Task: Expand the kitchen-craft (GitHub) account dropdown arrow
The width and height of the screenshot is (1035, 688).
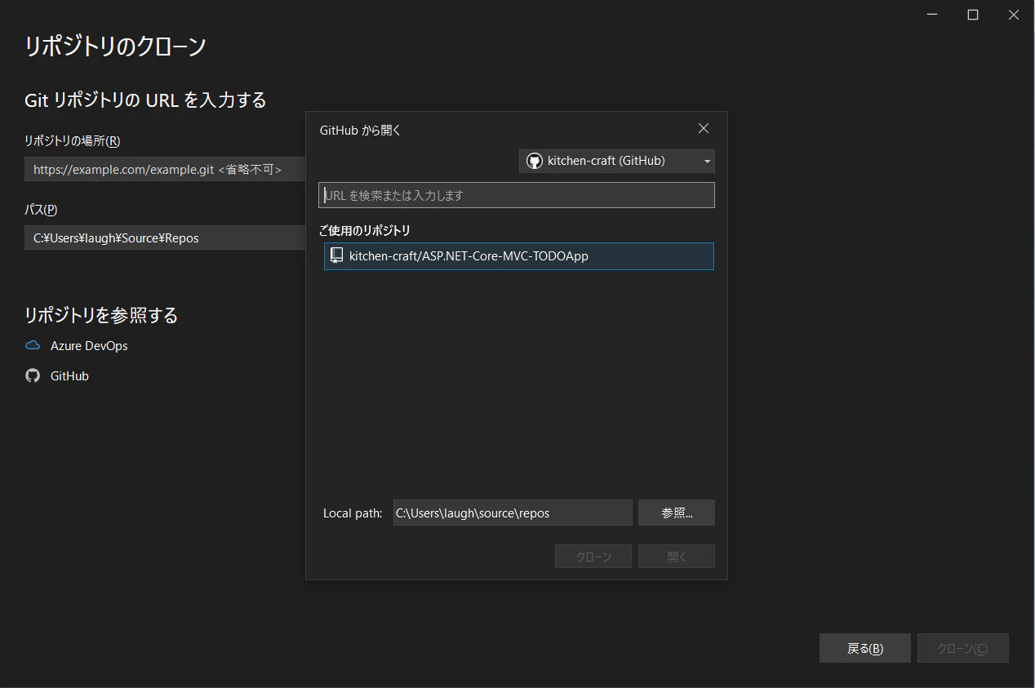Action: click(x=707, y=162)
